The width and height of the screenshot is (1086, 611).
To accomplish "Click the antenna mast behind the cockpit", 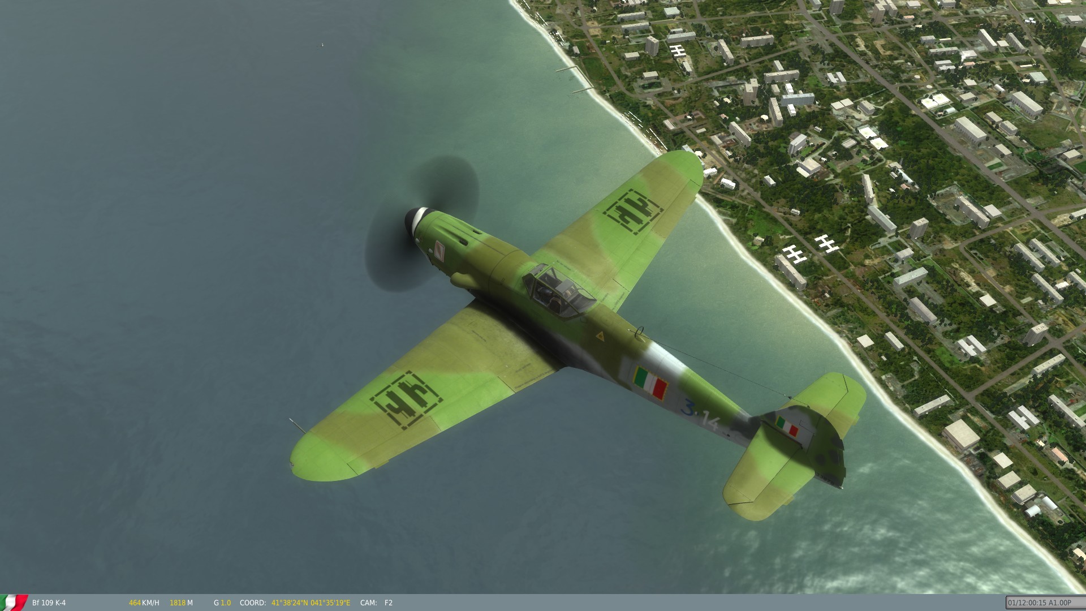I will pyautogui.click(x=640, y=332).
